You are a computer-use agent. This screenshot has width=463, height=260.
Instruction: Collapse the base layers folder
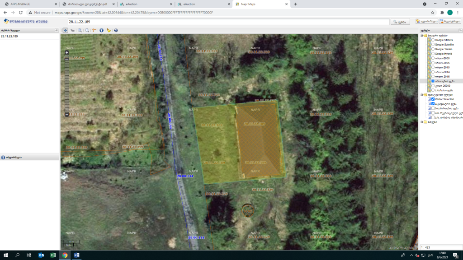click(x=422, y=35)
